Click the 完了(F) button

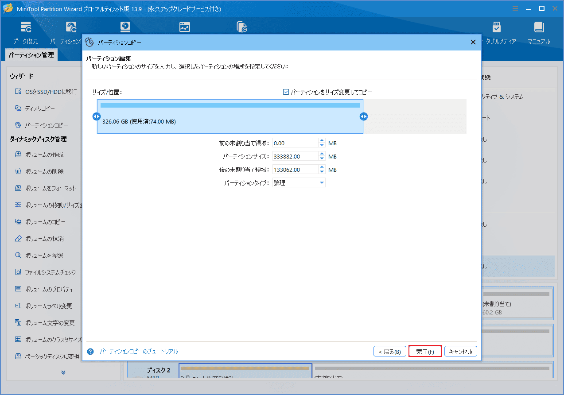[425, 352]
